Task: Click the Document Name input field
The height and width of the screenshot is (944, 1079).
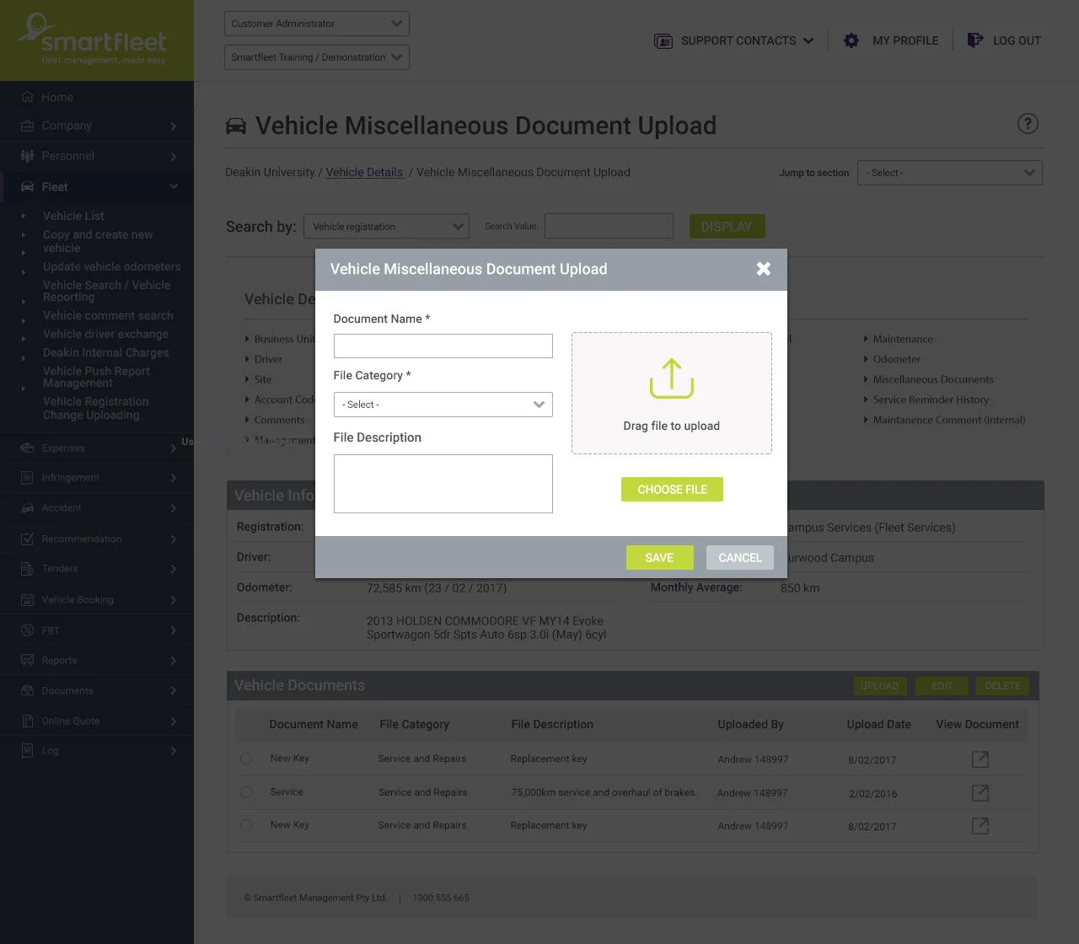Action: click(x=443, y=346)
